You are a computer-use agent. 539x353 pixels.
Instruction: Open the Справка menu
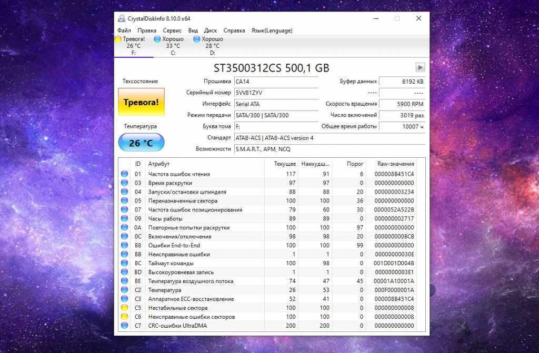click(234, 31)
